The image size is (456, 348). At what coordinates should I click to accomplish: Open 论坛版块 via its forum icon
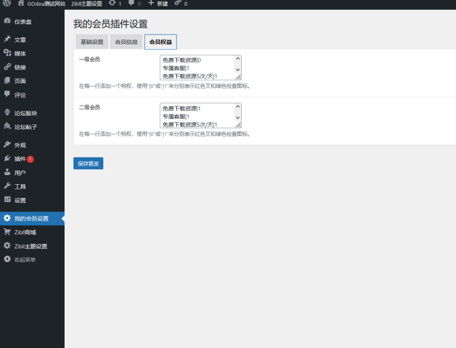(x=7, y=113)
